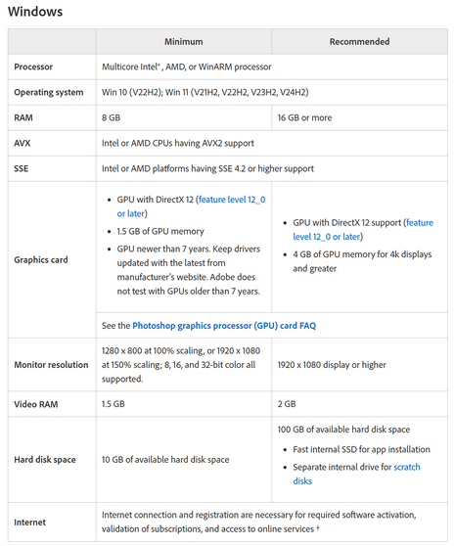Click the Operating system row label
Screen dimensions: 455x546
[49, 92]
